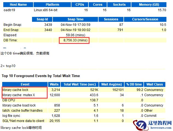Select wait avg value 162101
The image size is (173, 131).
coord(118,90)
